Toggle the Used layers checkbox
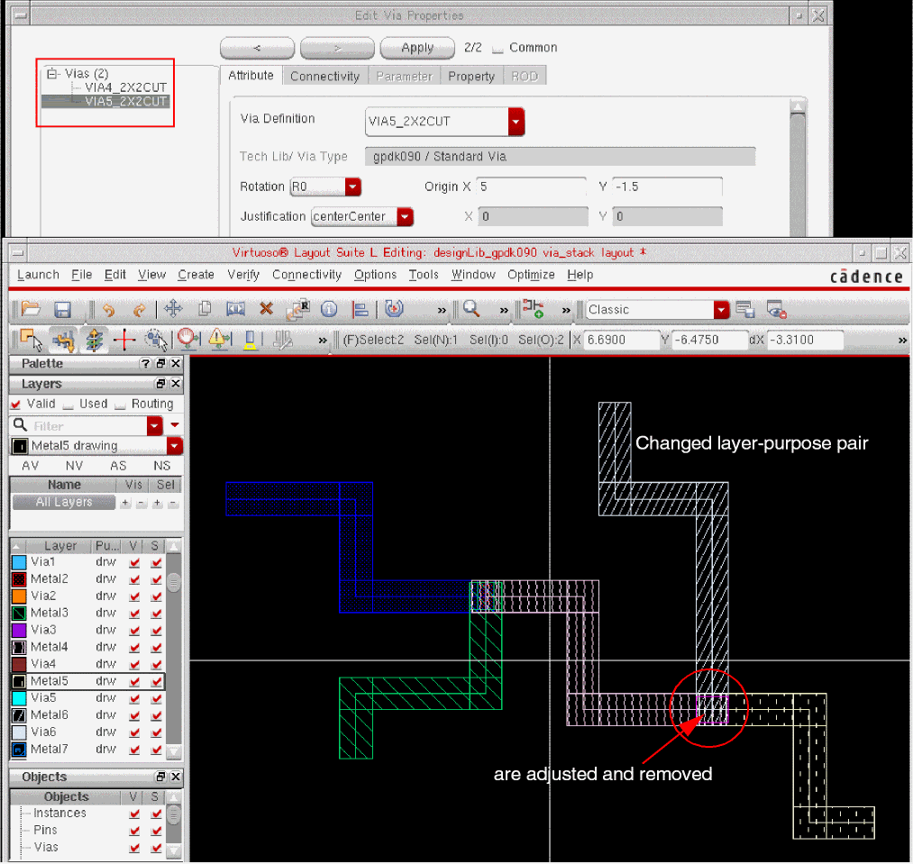Screen dimensions: 913x864 coord(68,405)
